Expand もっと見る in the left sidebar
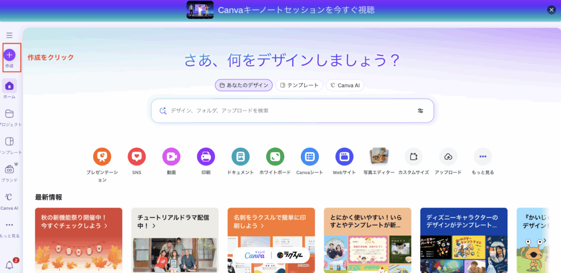561x273 pixels. pos(9,225)
